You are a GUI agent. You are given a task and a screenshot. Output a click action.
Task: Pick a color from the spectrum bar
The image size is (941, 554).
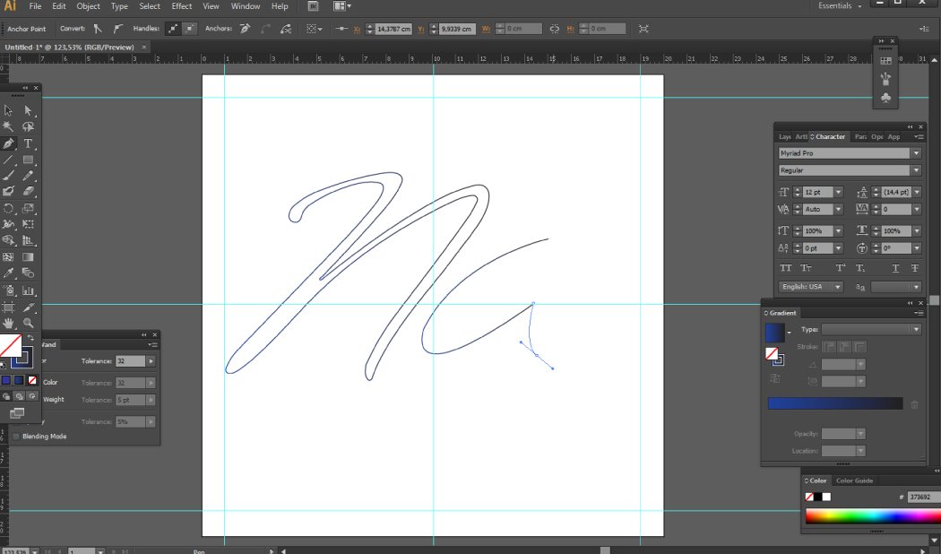click(x=873, y=516)
